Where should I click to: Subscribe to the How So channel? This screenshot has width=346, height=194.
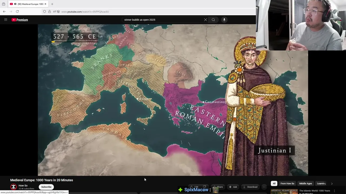46,187
